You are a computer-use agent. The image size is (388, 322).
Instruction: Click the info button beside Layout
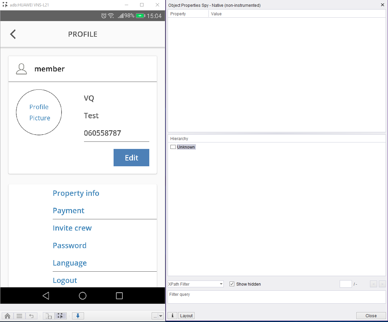coord(172,316)
